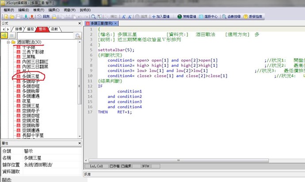Click the formula search input field

pyautogui.click(x=43, y=35)
